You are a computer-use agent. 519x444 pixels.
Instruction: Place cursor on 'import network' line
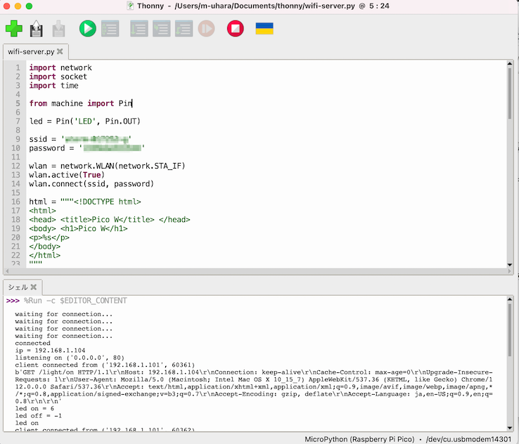tap(60, 67)
